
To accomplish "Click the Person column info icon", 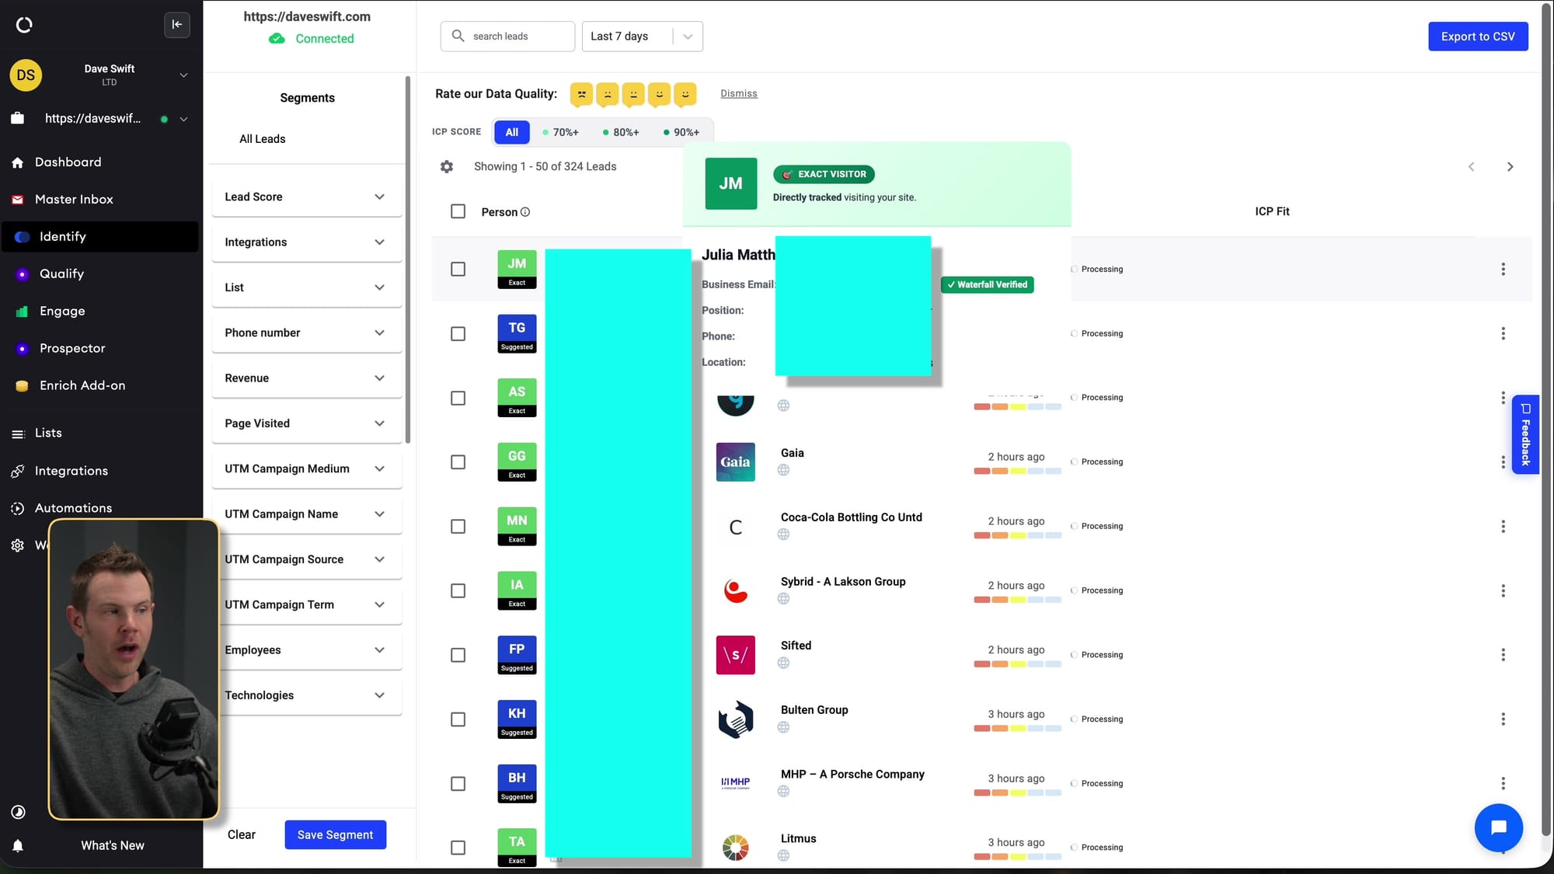I will pyautogui.click(x=525, y=212).
